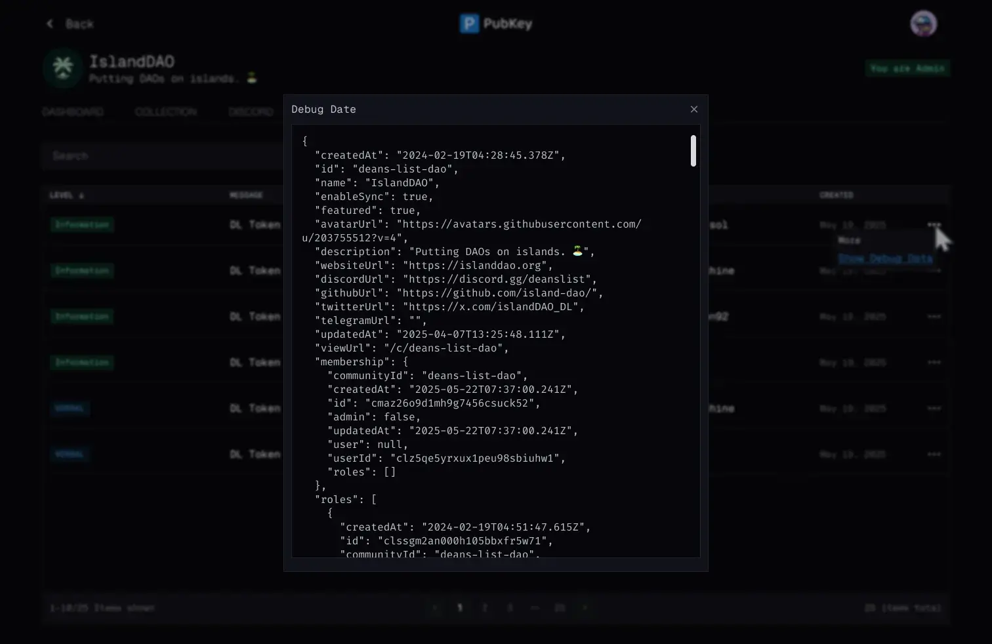Click the IslandDAO palm tree avatar
This screenshot has width=992, height=644.
63,68
